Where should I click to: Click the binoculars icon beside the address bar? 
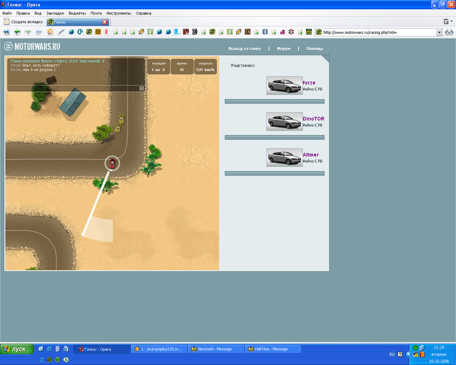click(449, 32)
